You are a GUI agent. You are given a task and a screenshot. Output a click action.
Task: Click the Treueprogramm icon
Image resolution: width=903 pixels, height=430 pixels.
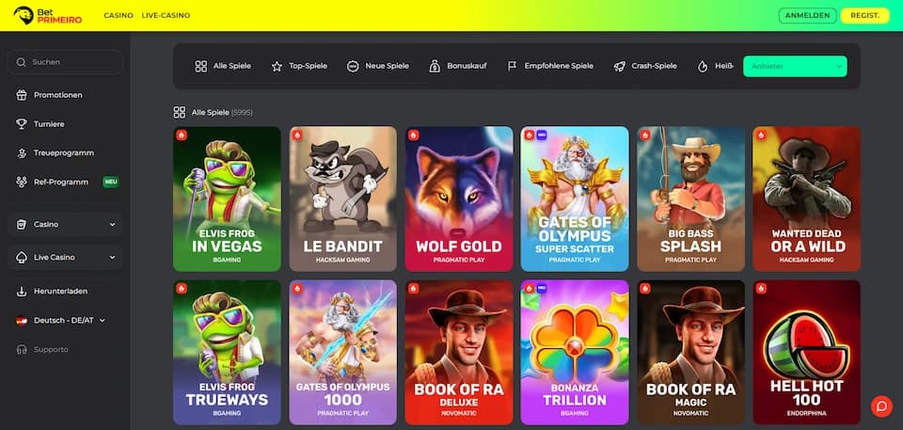[x=22, y=152]
